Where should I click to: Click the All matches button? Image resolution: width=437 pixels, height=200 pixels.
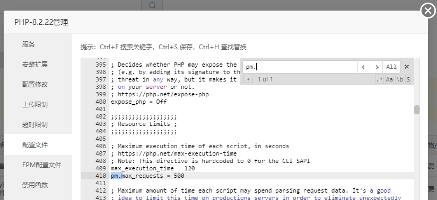tap(391, 67)
